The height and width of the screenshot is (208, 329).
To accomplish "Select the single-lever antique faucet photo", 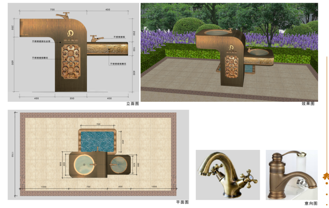I will [291, 175].
